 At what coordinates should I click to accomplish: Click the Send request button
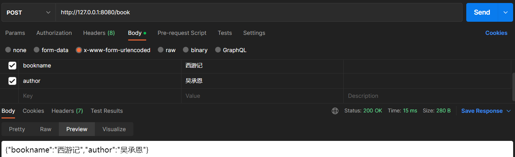pyautogui.click(x=482, y=12)
